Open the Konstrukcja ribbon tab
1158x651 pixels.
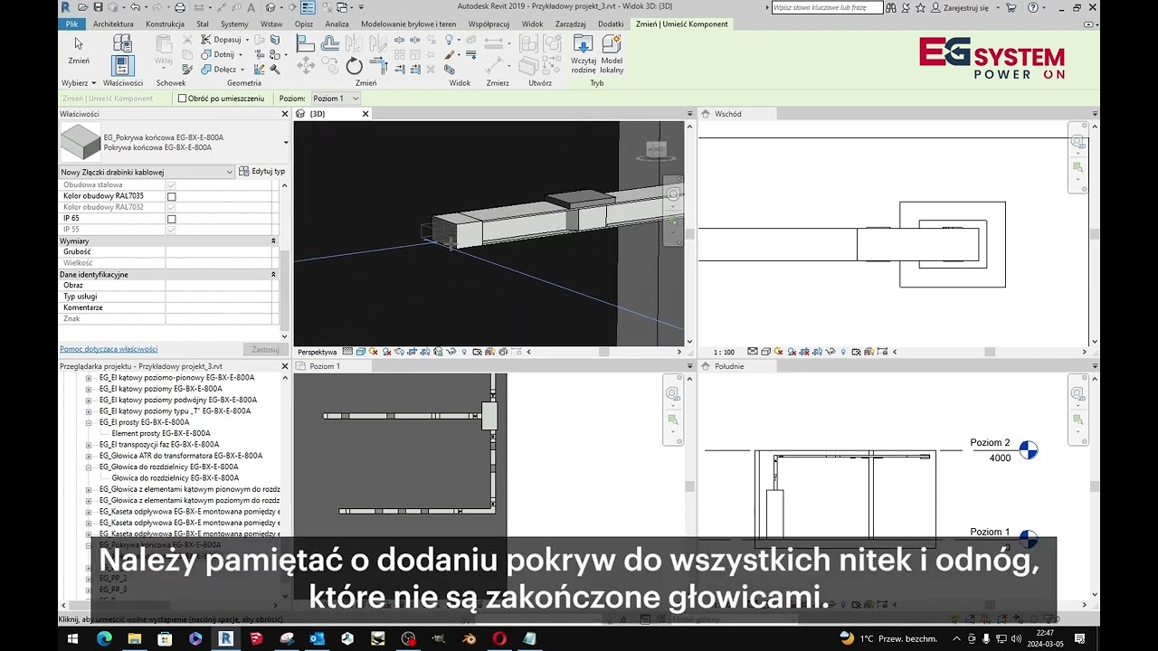pos(165,24)
